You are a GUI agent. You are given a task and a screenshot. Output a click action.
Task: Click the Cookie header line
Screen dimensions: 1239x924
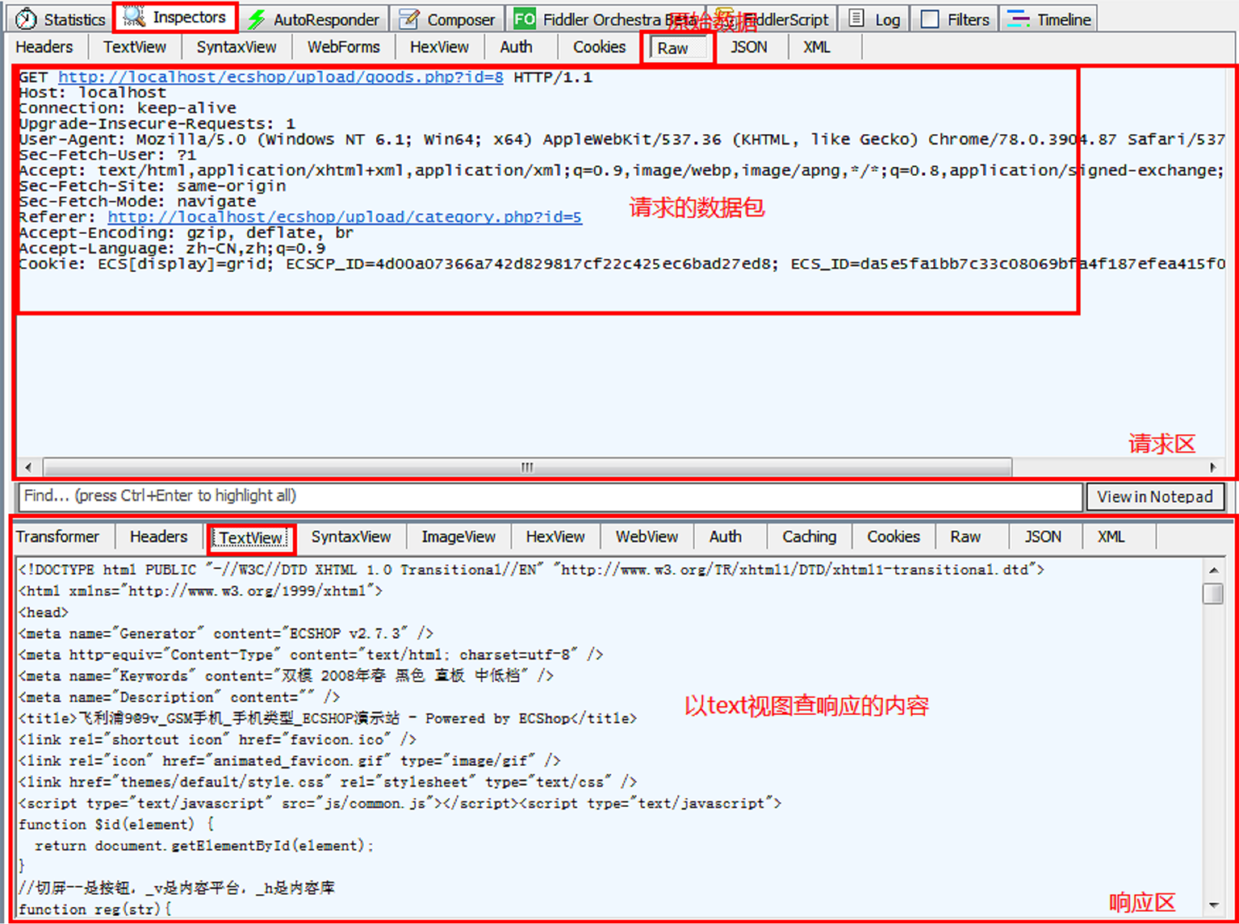click(x=622, y=264)
